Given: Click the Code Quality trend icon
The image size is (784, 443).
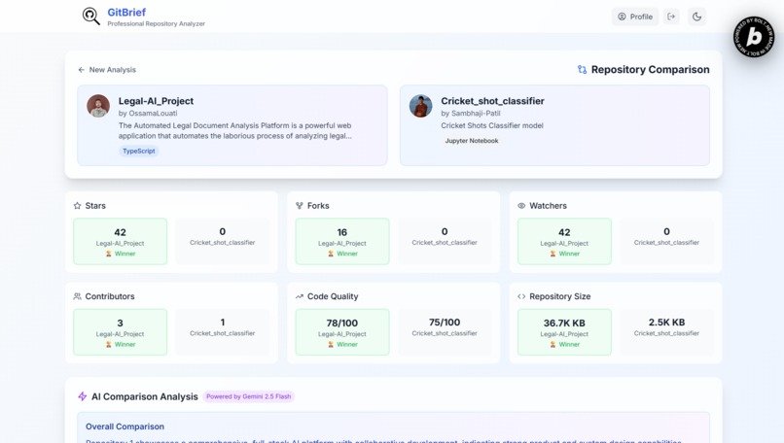Looking at the screenshot, I should [299, 296].
